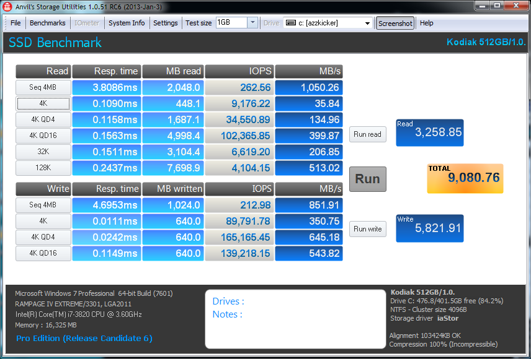Viewport: 531px width, 359px height.
Task: Open the Help menu
Action: click(426, 23)
